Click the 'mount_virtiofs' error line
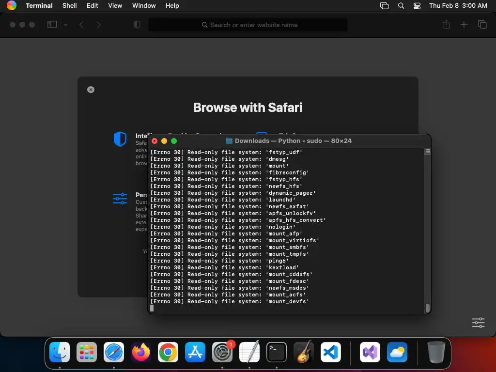Image resolution: width=496 pixels, height=372 pixels. coord(235,240)
